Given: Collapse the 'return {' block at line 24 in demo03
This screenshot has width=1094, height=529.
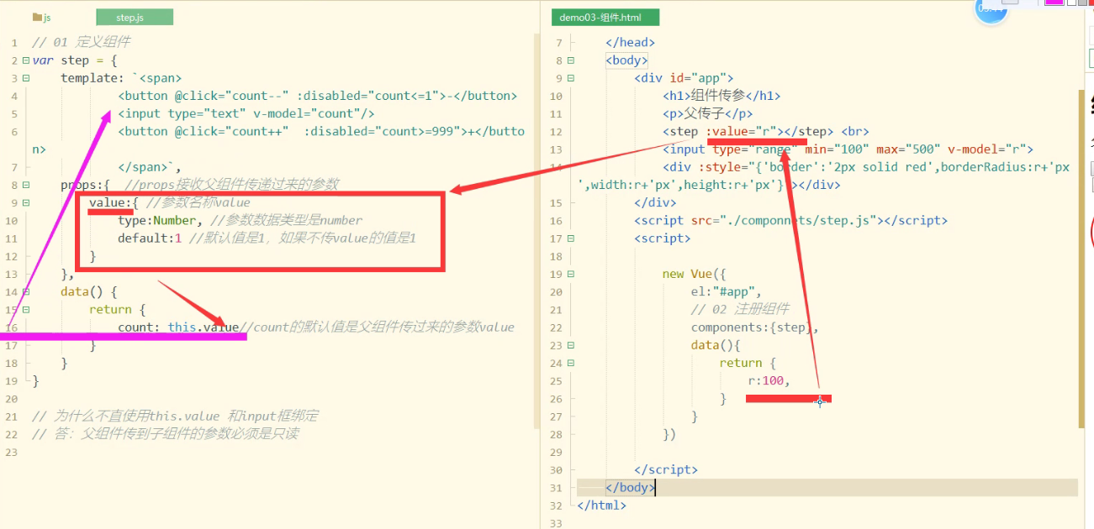Looking at the screenshot, I should click(571, 363).
